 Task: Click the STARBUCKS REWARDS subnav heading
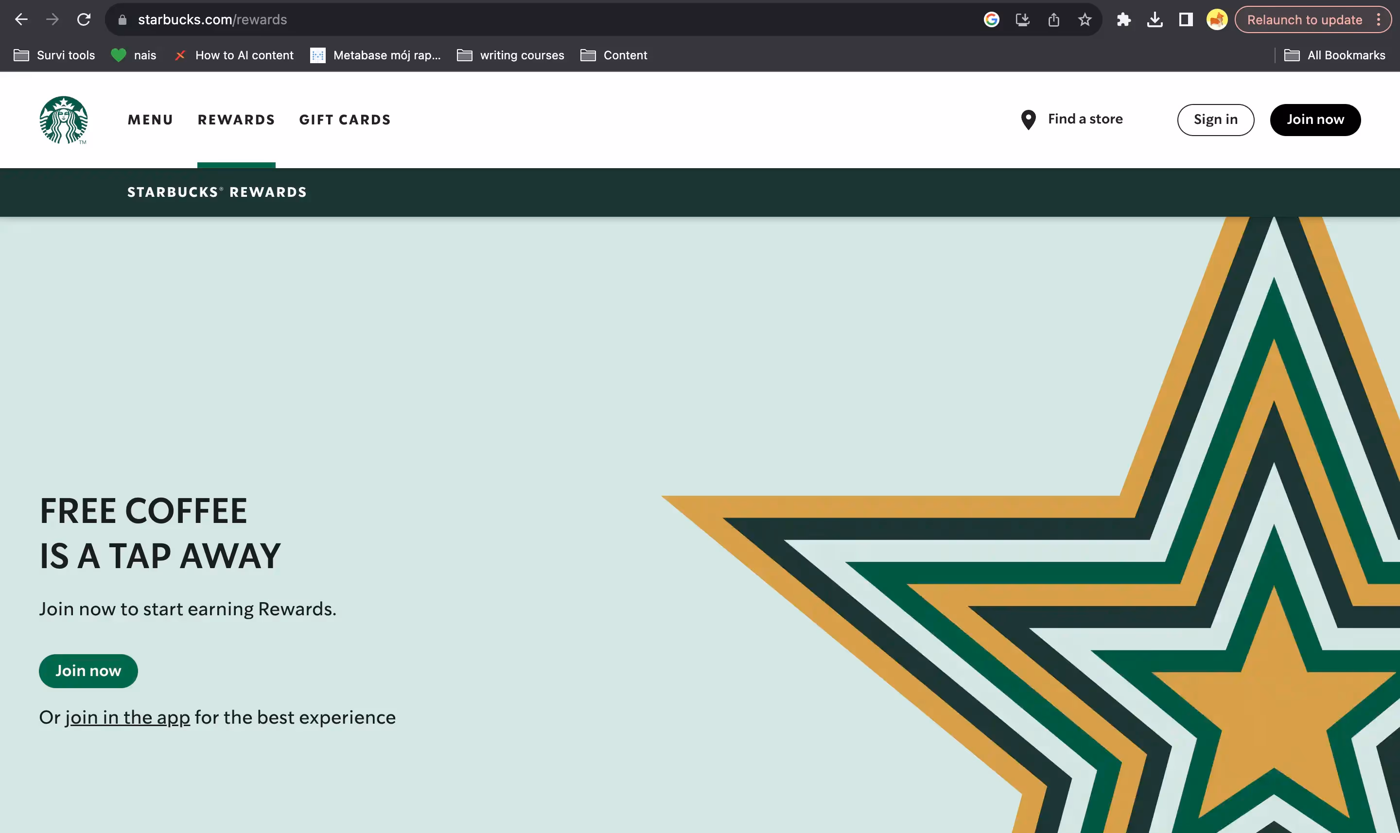pyautogui.click(x=217, y=192)
